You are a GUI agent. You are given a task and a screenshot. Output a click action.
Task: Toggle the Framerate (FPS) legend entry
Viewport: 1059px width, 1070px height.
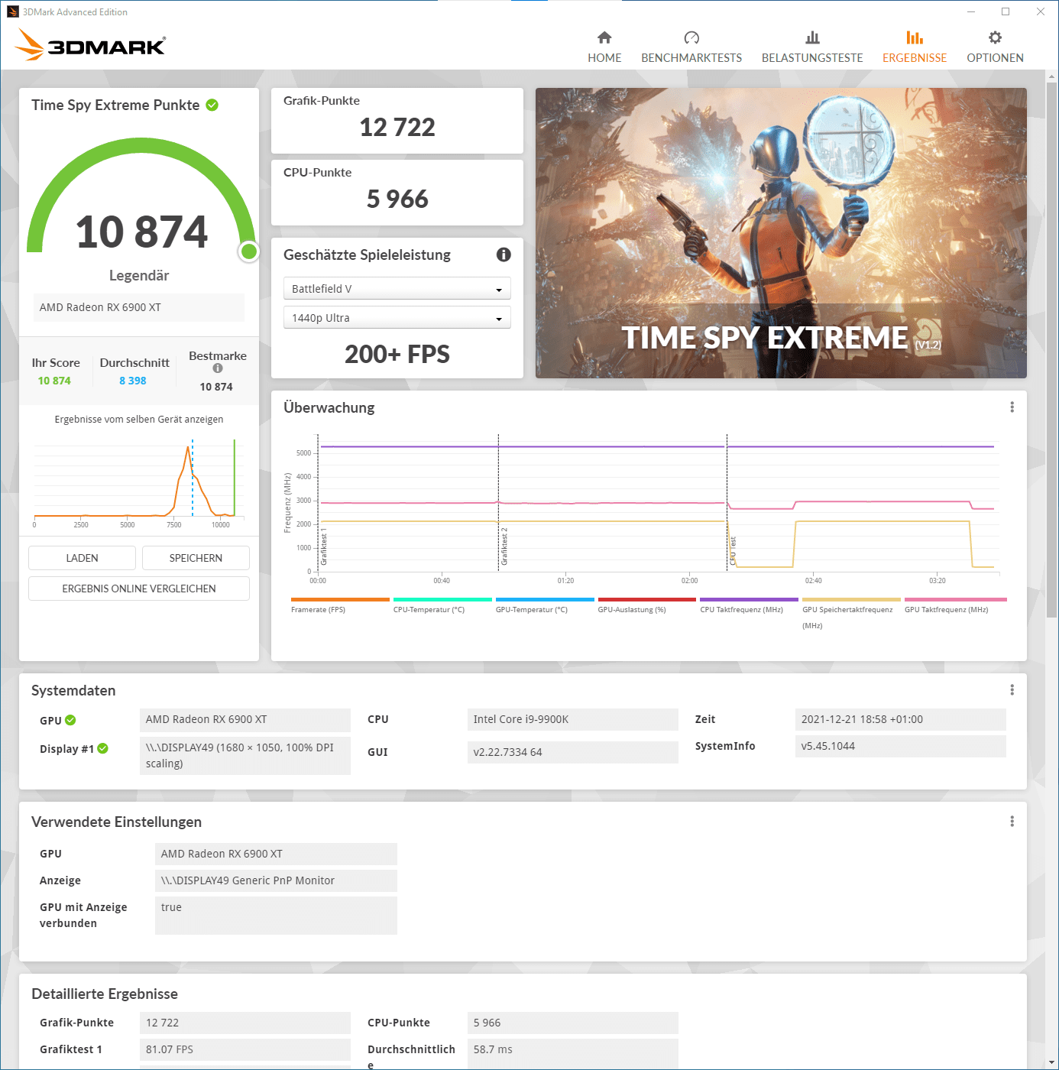340,605
